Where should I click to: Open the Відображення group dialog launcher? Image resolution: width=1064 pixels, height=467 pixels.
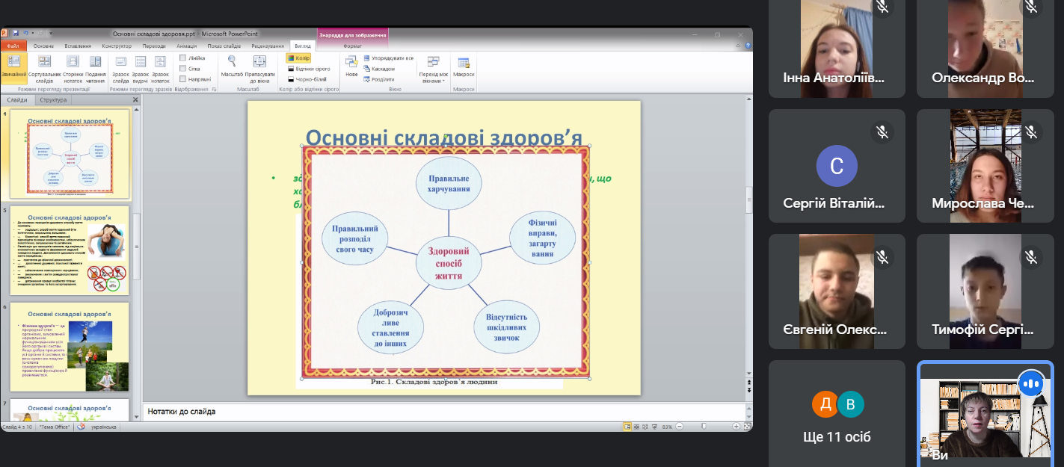coord(214,90)
